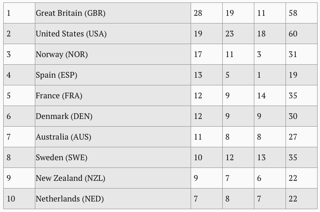Image resolution: width=320 pixels, height=212 pixels.
Task: Select Spain's total medals value 19
Action: [301, 75]
